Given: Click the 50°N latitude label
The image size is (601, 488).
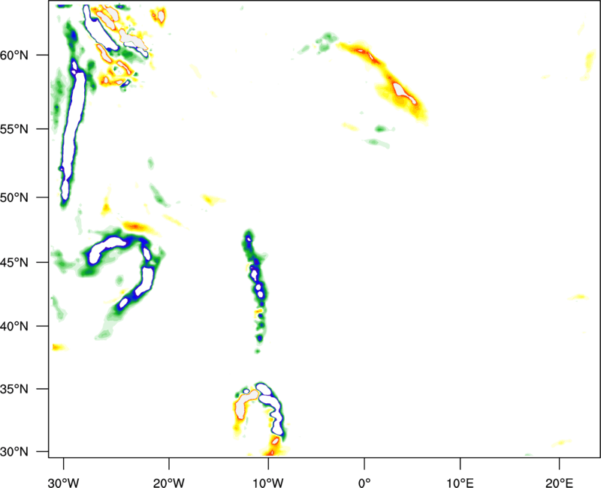Looking at the screenshot, I should click(x=14, y=197).
